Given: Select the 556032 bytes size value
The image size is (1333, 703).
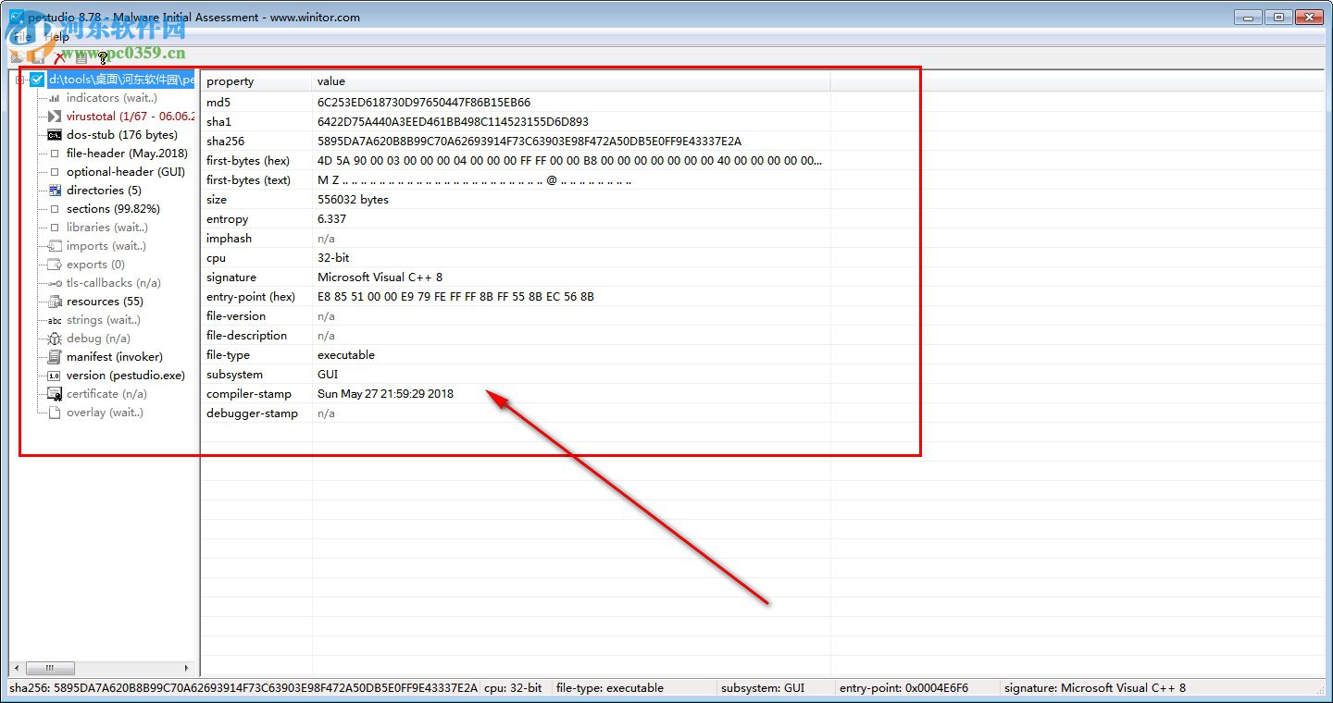Looking at the screenshot, I should coord(353,199).
